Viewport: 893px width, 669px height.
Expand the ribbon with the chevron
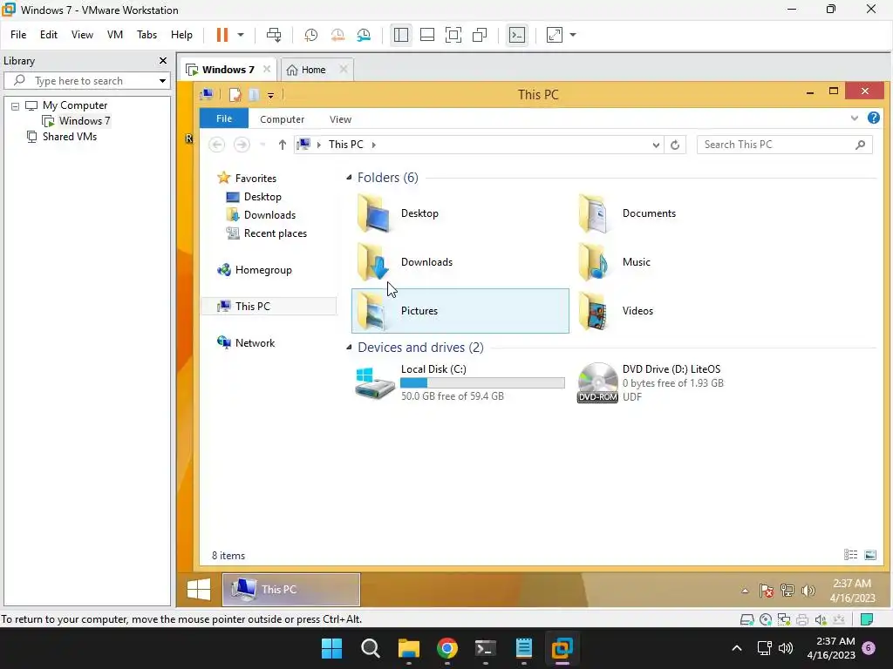(x=855, y=118)
